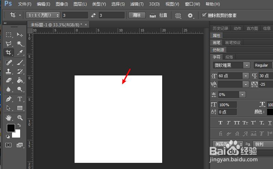273x169 pixels.
Task: Toggle Faux Italic text style
Action: coord(229,123)
